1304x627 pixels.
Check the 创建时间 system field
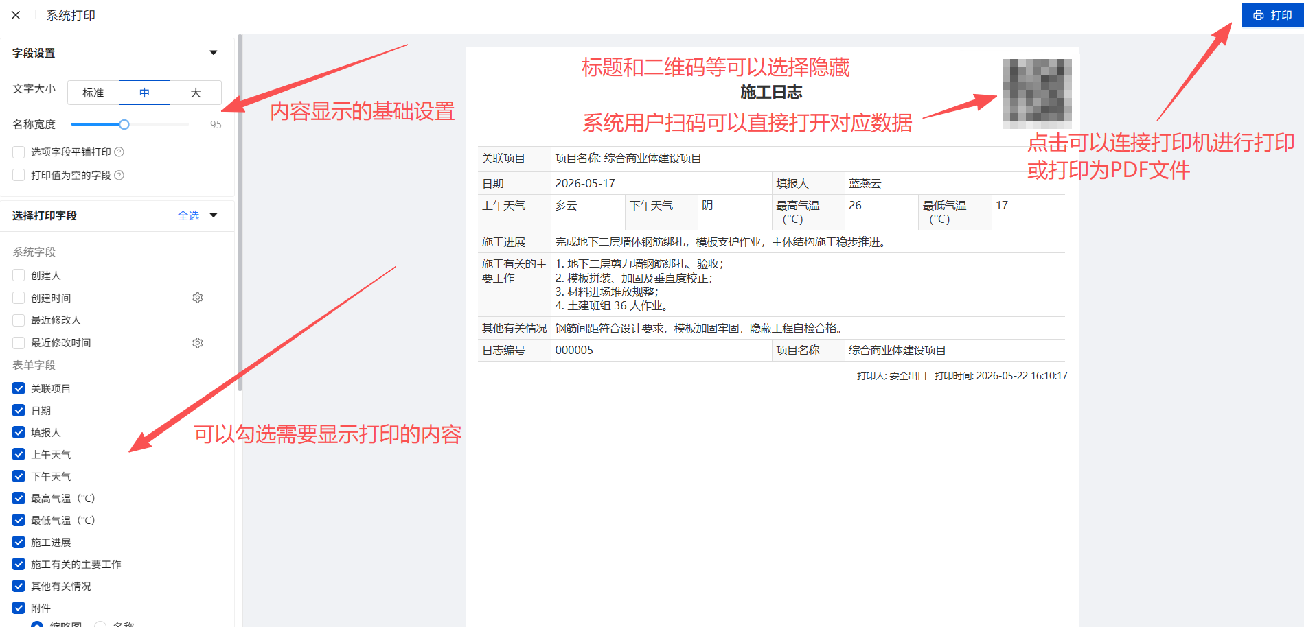tap(19, 298)
